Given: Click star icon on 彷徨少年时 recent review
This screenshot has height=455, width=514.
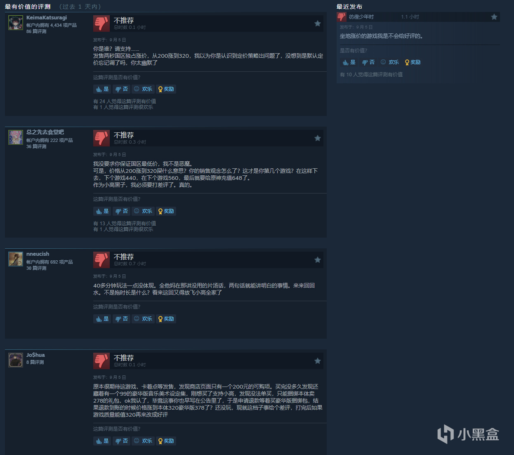Looking at the screenshot, I should 494,17.
